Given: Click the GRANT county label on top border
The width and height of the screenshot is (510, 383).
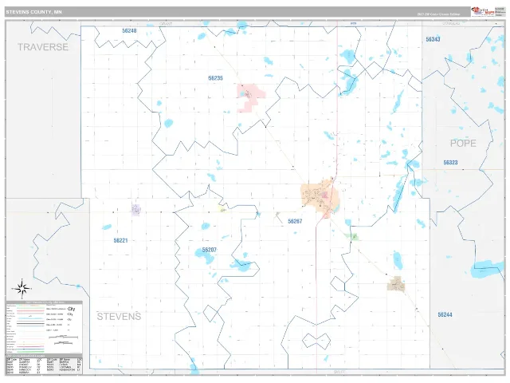Looking at the screenshot, I should coord(166,24).
